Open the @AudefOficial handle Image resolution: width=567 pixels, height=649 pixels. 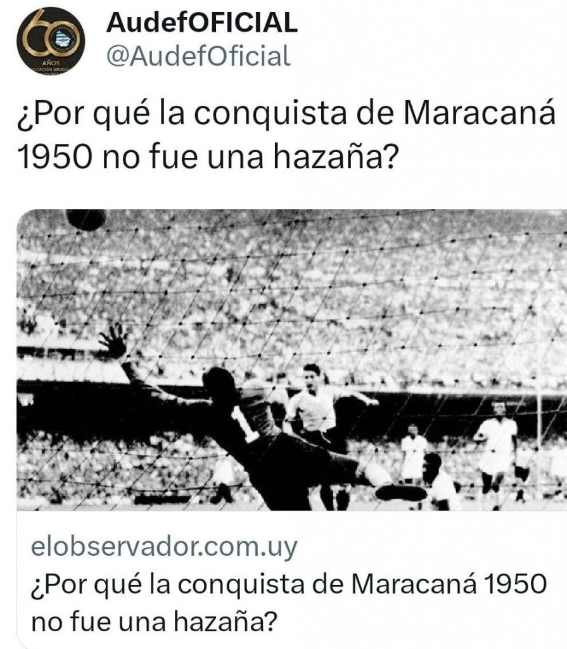199,56
